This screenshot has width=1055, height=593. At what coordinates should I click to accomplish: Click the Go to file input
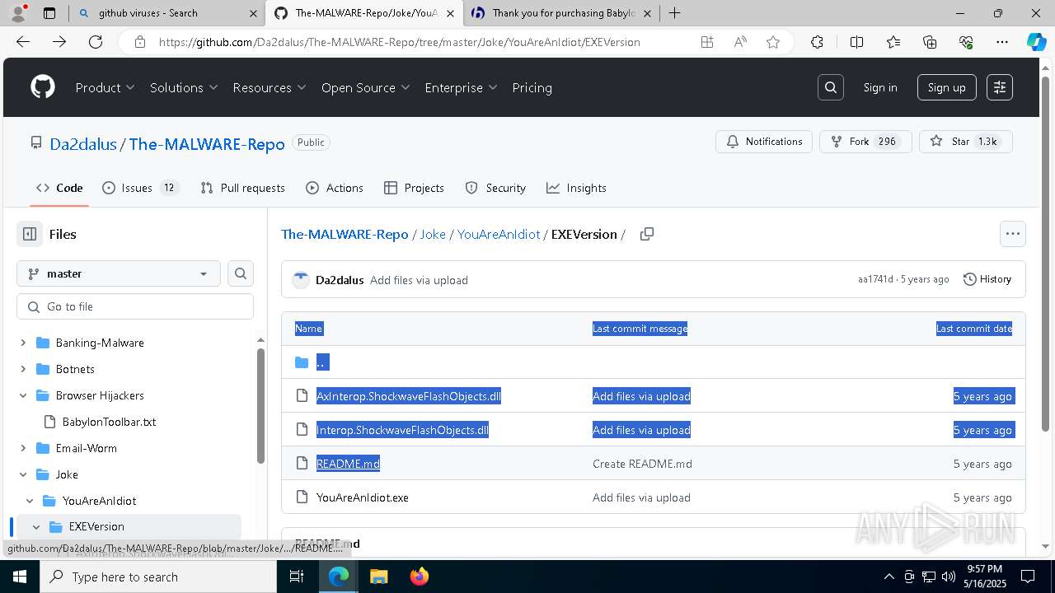click(135, 306)
